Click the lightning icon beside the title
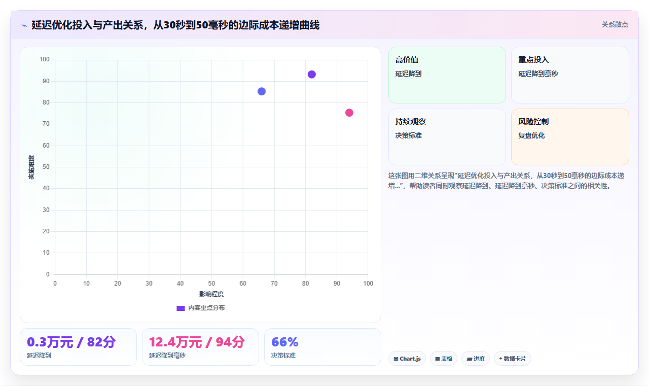 (x=24, y=25)
